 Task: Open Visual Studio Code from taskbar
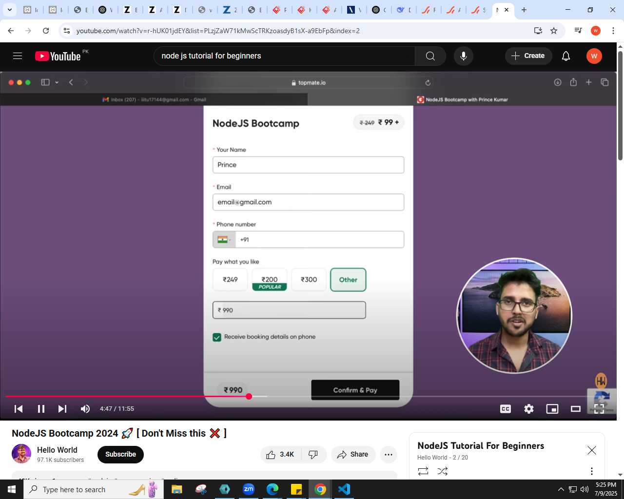[344, 489]
